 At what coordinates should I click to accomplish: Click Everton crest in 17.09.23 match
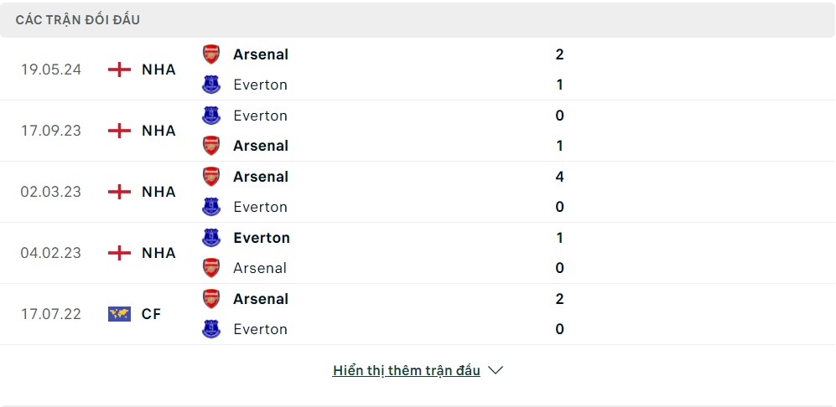[x=211, y=116]
